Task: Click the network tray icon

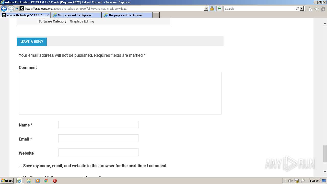Action: (x=297, y=181)
